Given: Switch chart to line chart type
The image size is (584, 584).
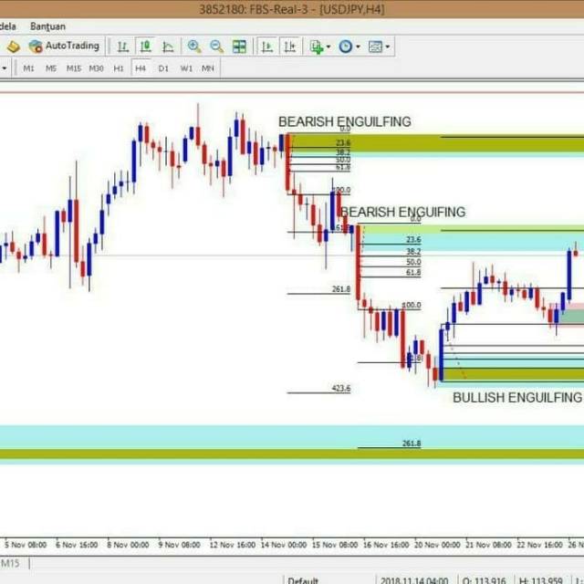Looking at the screenshot, I should coord(168,47).
